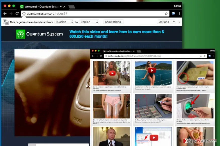Open the pink shorts thumbnail
Image resolution: width=220 pixels, height=146 pixels.
pyautogui.click(x=112, y=106)
